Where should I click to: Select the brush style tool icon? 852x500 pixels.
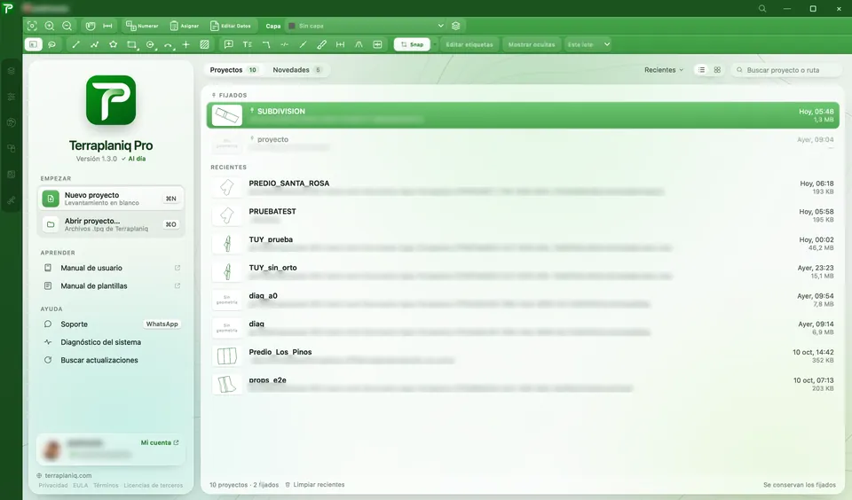pos(321,44)
